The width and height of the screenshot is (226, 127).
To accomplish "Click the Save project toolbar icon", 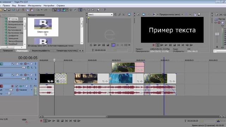I will (x=5, y=10).
